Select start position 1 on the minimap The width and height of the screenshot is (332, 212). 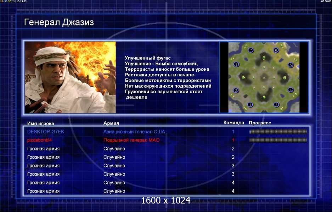pos(250,105)
